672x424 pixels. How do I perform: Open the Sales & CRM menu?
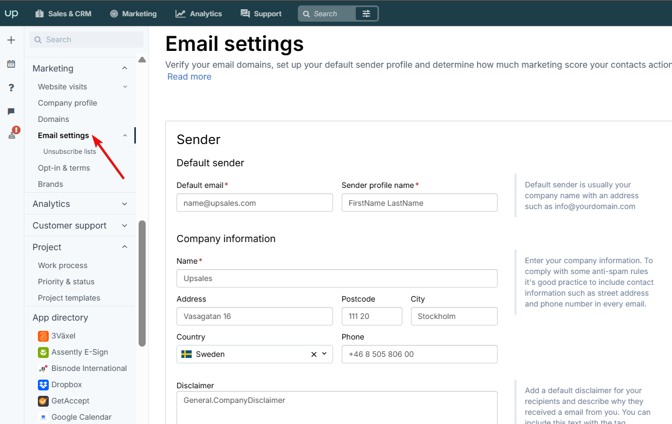(x=63, y=14)
